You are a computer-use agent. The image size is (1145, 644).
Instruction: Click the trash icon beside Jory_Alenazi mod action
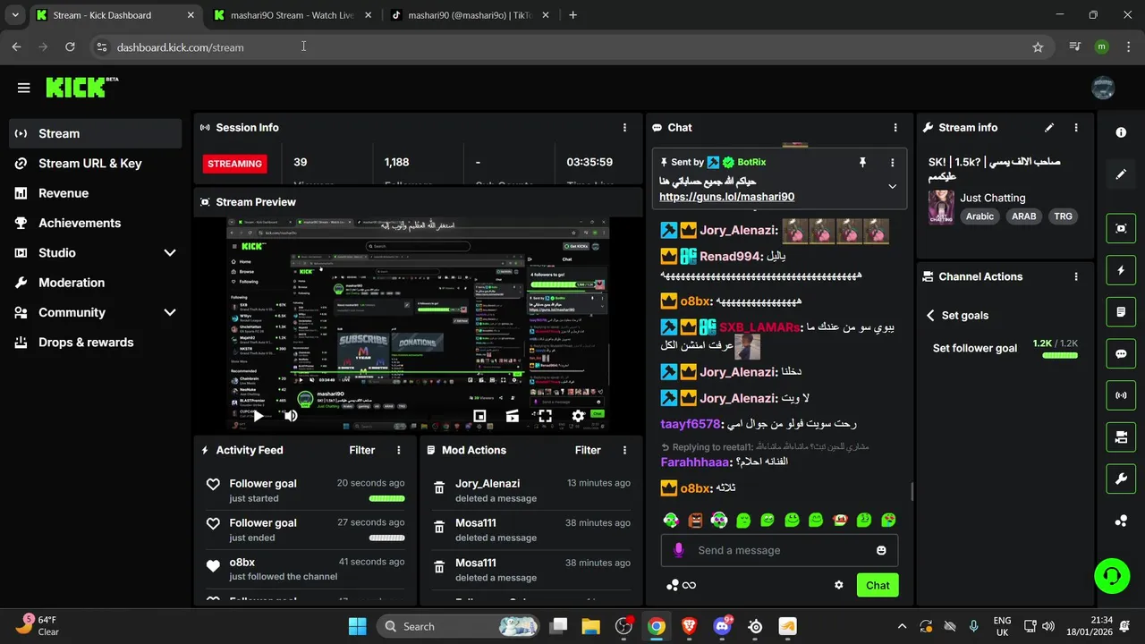[439, 488]
